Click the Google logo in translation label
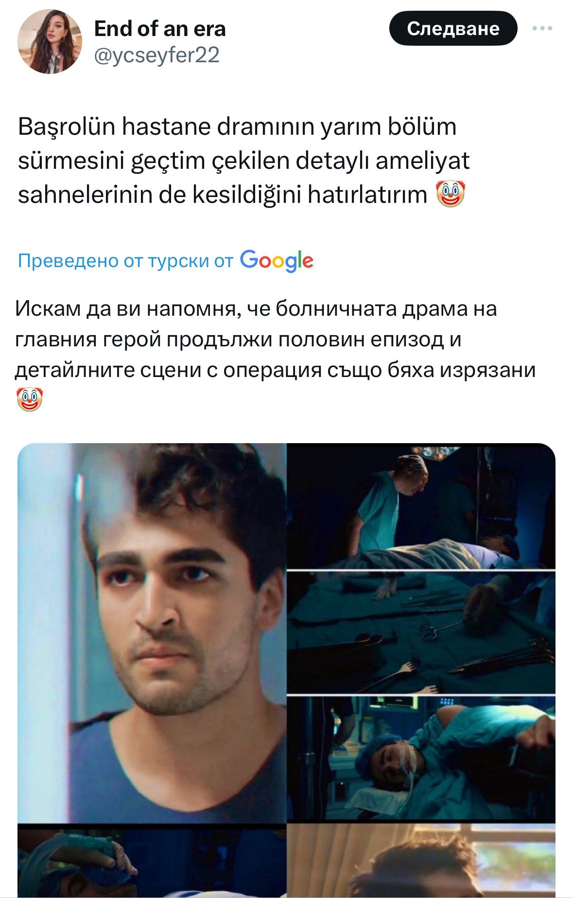Image resolution: width=573 pixels, height=898 pixels. (x=277, y=261)
